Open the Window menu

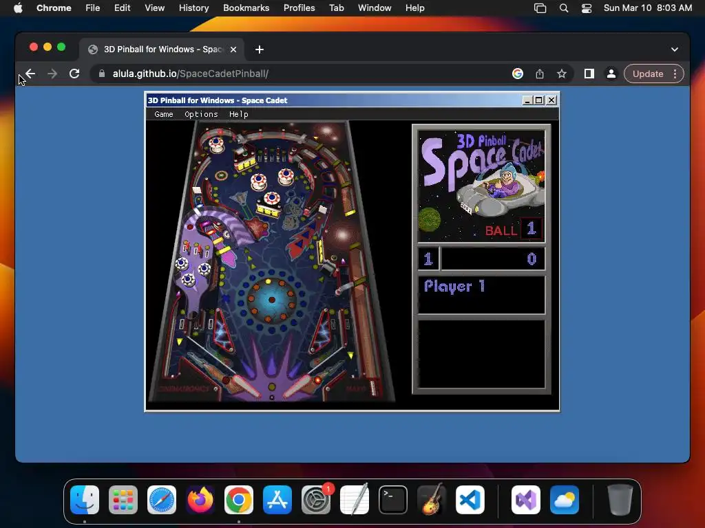375,8
